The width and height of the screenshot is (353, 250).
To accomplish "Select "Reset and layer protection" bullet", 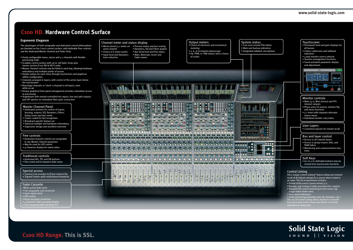I will (x=37, y=199).
